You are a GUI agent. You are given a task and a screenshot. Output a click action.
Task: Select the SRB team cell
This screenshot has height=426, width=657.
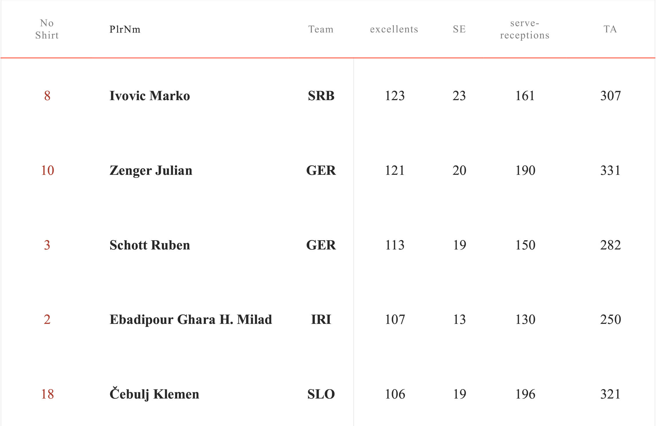click(321, 96)
